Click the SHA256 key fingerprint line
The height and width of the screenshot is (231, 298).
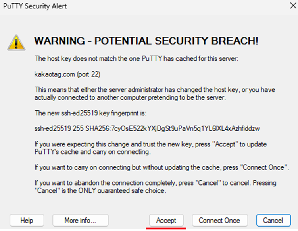point(147,128)
